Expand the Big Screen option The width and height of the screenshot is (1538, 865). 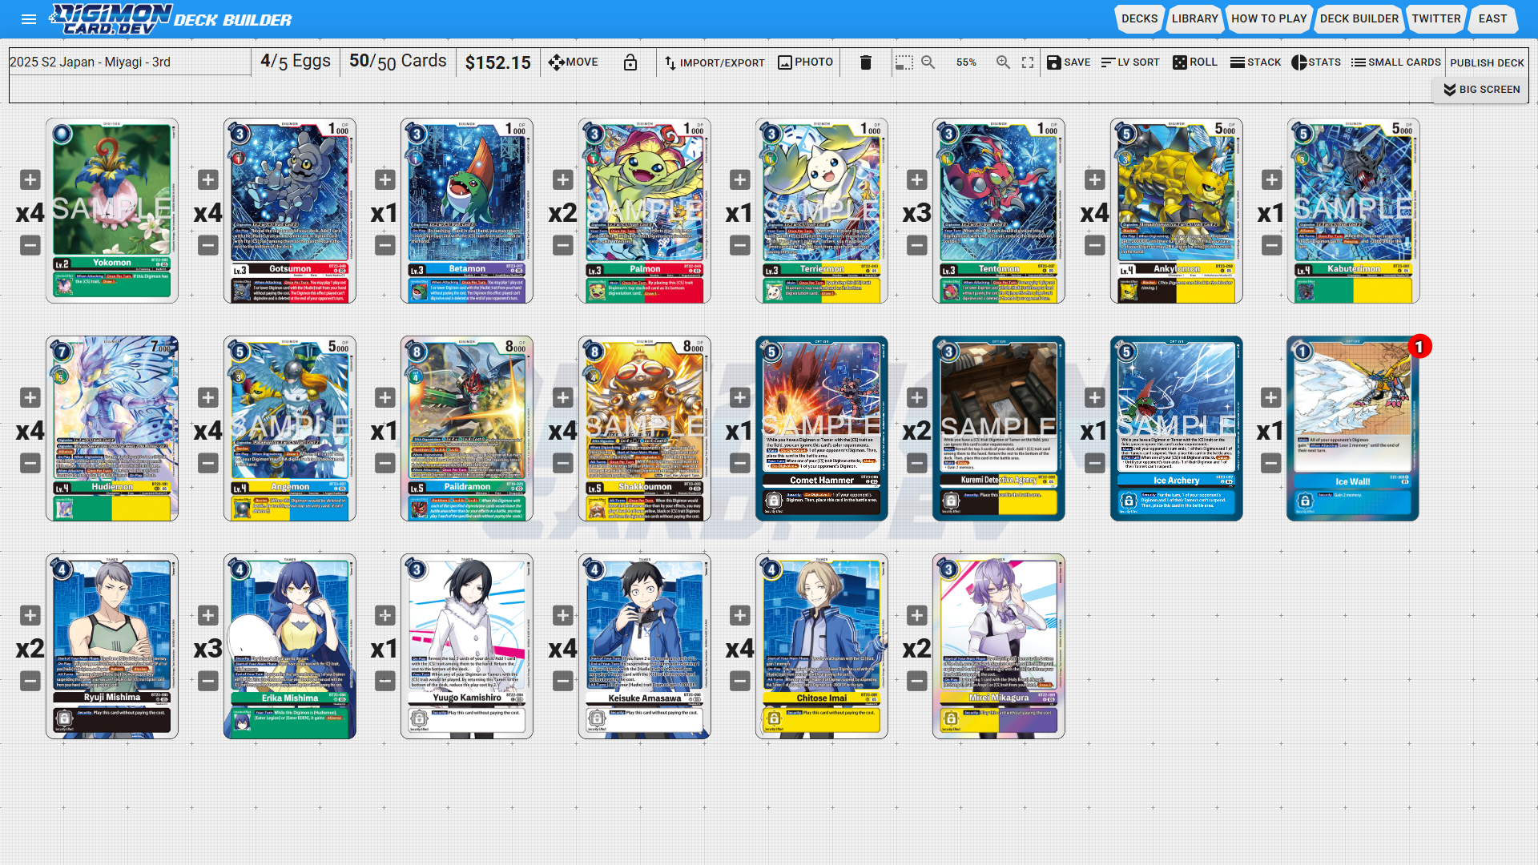[1481, 90]
